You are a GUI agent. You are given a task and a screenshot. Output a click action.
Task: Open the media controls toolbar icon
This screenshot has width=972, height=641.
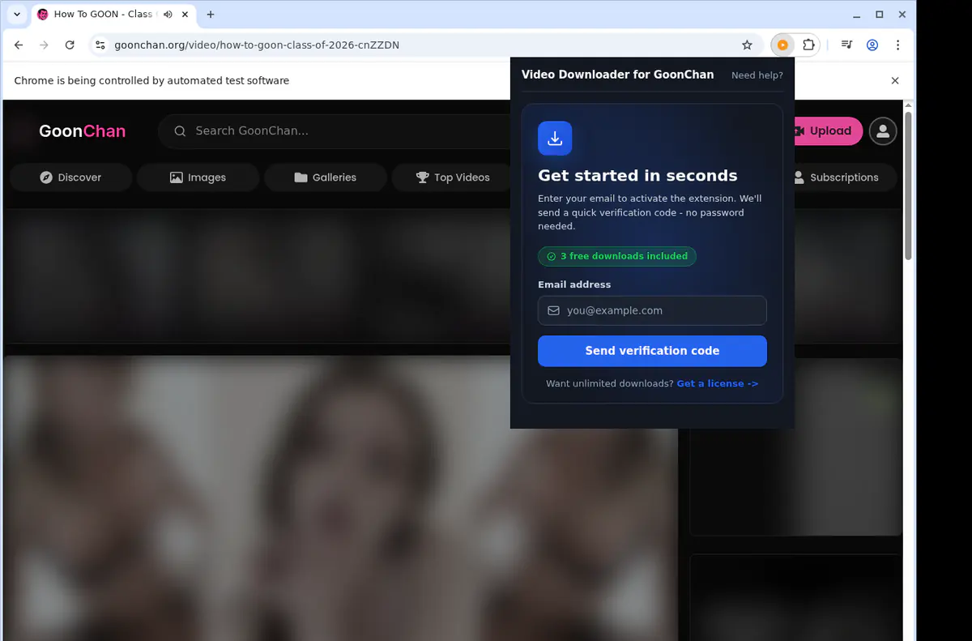846,45
